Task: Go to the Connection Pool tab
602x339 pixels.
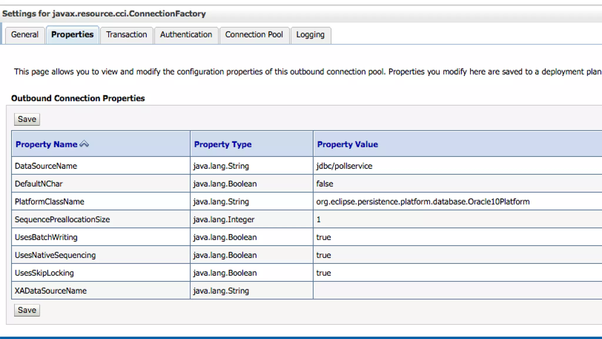Action: coord(254,35)
